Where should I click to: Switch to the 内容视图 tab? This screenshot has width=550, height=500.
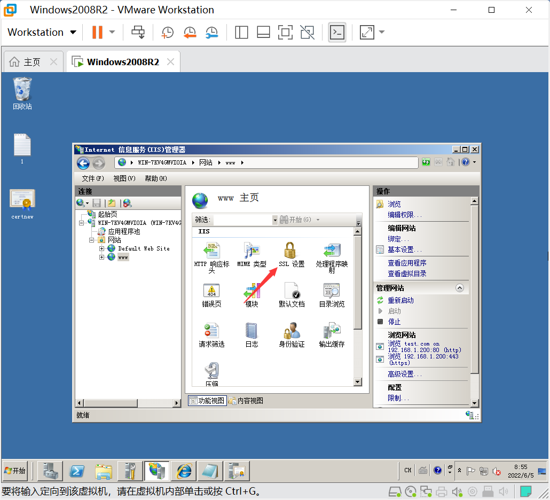click(x=246, y=401)
